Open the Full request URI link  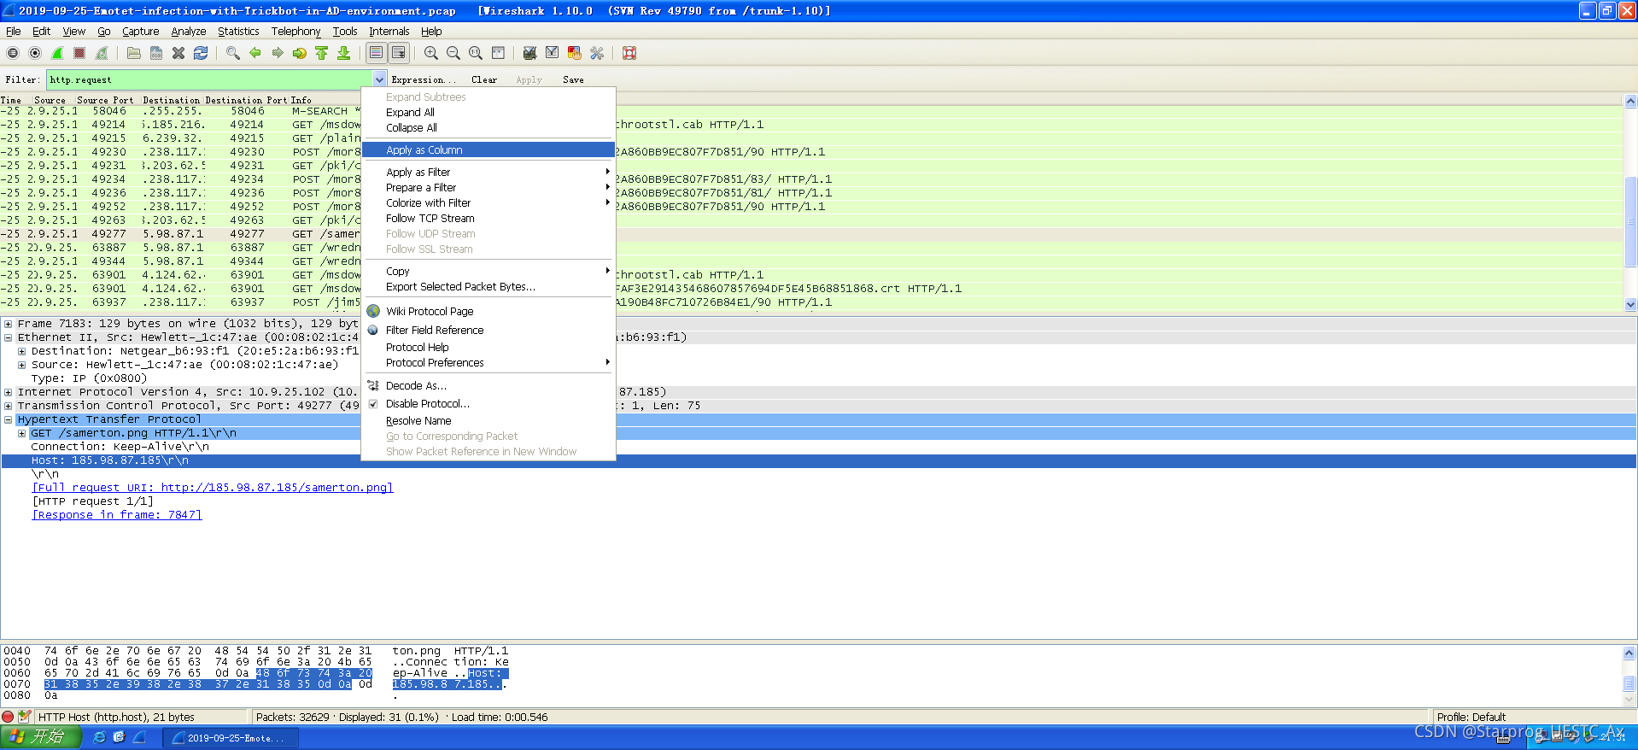[x=213, y=488]
